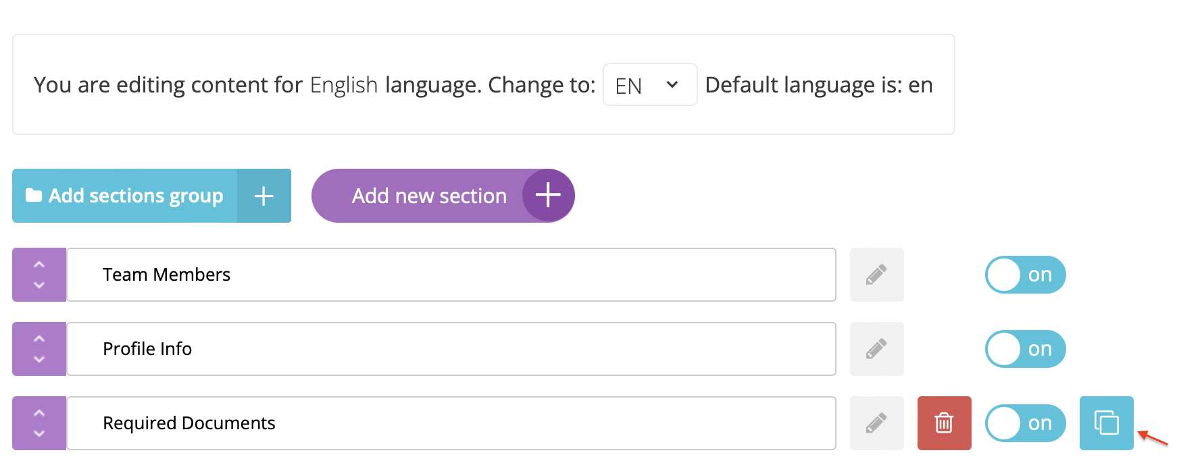Screen dimensions: 1177x463
Task: Focus the Required Documents name field
Action: (x=451, y=423)
